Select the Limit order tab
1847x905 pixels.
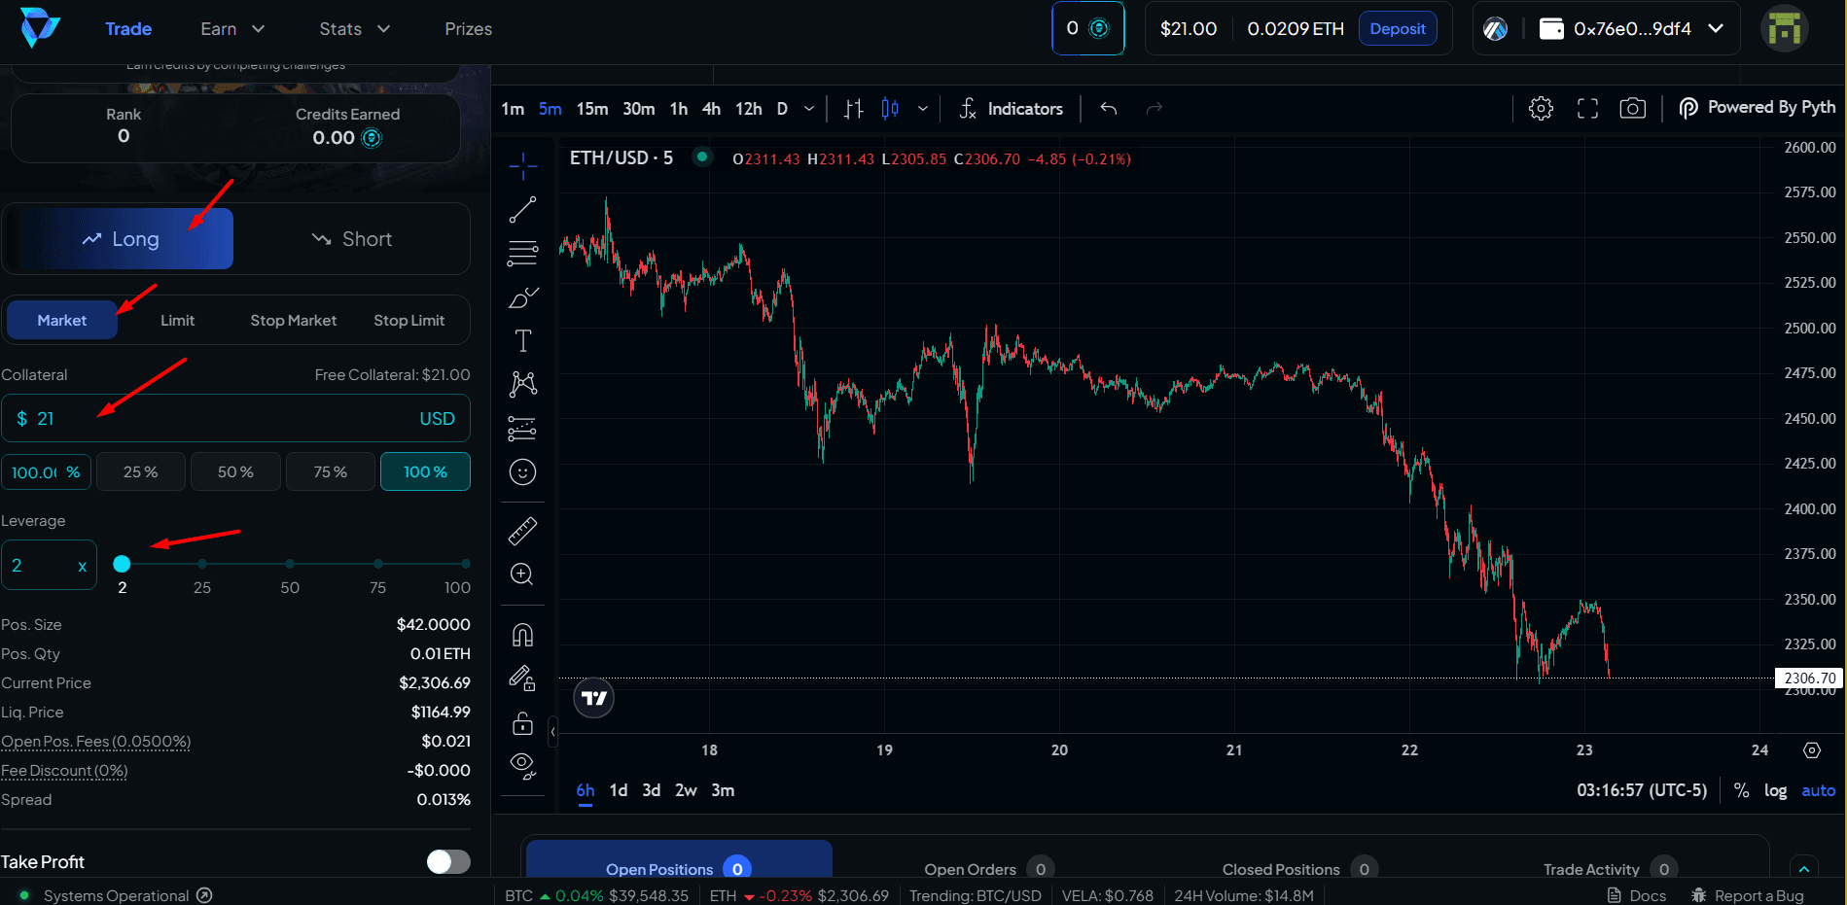(177, 320)
